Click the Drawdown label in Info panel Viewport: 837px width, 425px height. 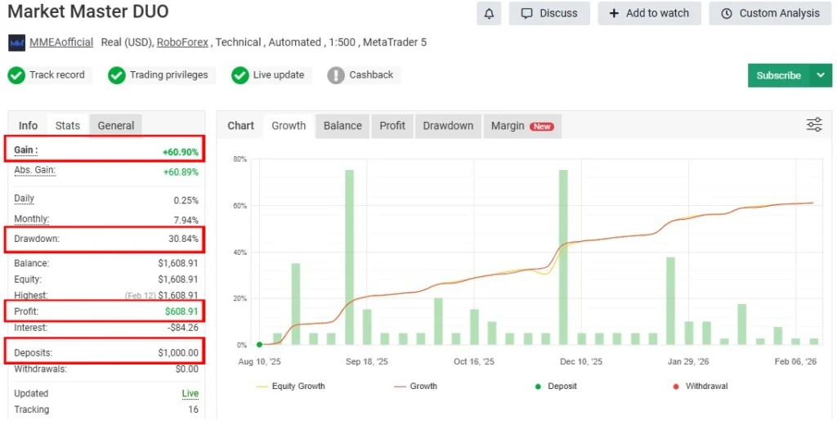[x=37, y=239]
